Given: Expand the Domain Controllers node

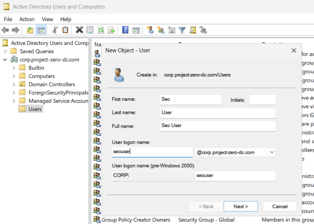Looking at the screenshot, I should click(x=14, y=84).
